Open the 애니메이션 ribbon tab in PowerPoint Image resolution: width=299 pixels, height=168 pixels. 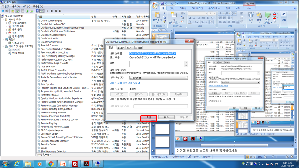coord(197,9)
